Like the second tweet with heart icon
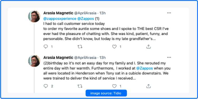The height and width of the screenshot is (99, 198). coord(114,86)
